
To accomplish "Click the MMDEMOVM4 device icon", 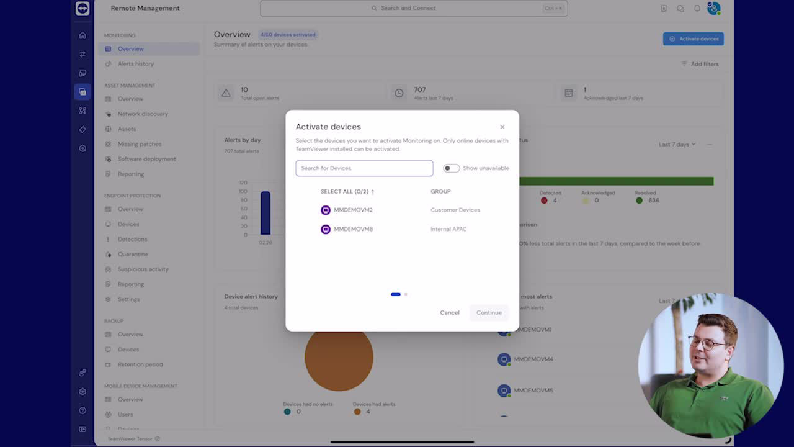I will point(504,359).
